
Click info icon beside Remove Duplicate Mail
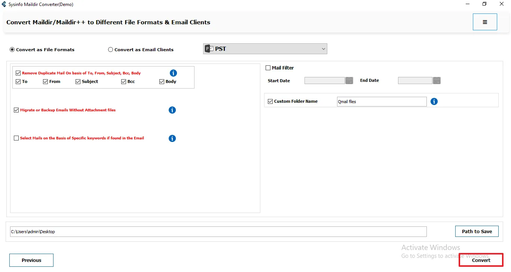[173, 73]
